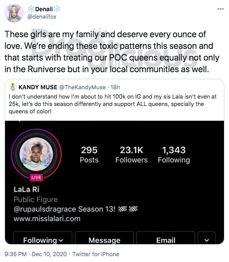Click the Email button

(x=166, y=238)
